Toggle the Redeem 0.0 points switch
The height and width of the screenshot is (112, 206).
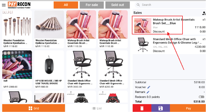pos(201,97)
